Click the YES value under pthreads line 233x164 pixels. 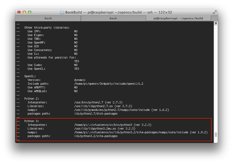pos(77,61)
